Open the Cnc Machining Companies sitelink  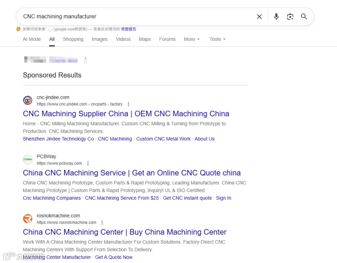52,198
